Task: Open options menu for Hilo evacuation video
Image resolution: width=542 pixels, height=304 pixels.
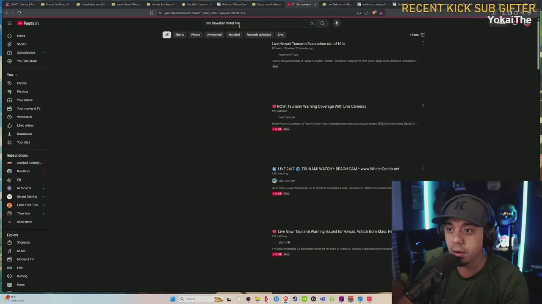Action: [x=423, y=43]
